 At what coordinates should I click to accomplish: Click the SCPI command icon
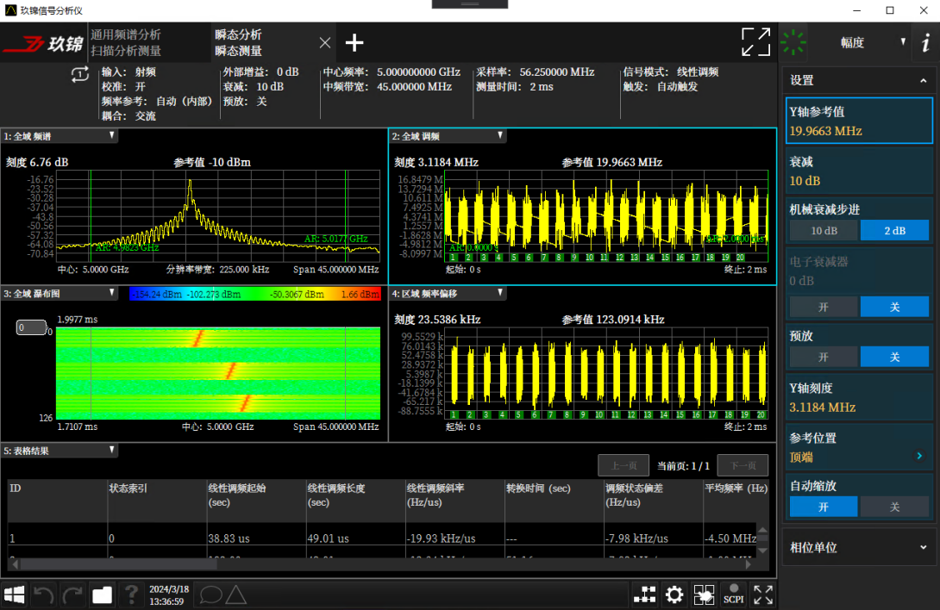coord(734,594)
